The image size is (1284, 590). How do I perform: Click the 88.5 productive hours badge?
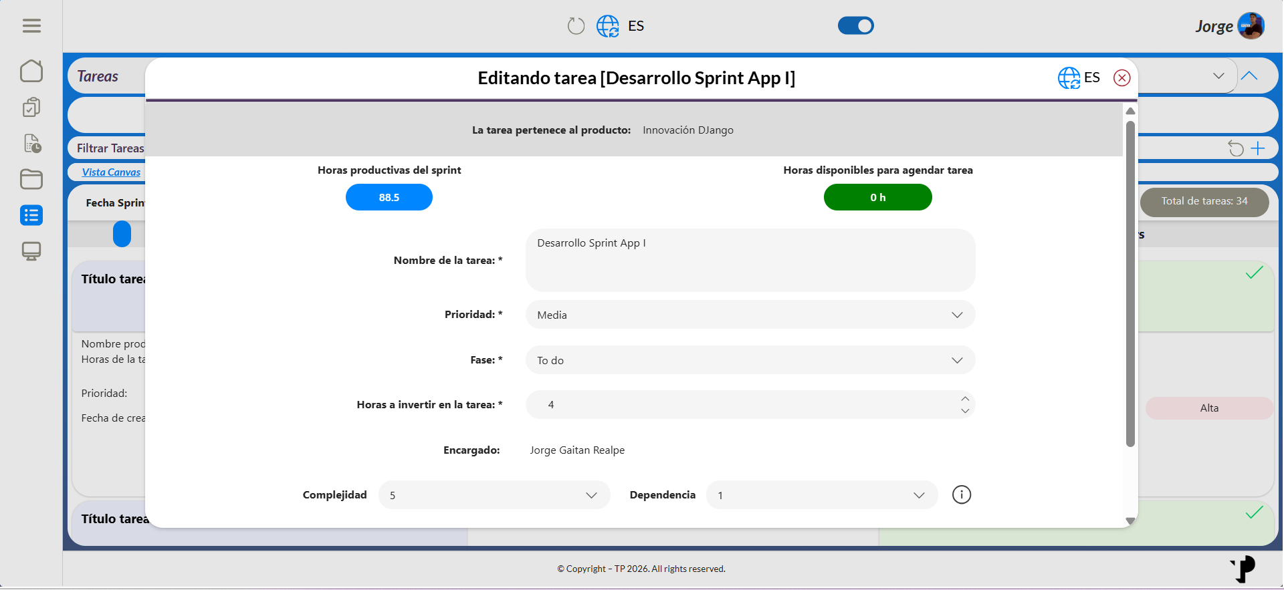(389, 197)
